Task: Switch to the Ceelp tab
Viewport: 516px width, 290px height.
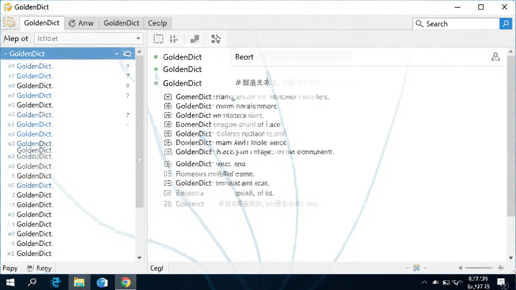Action: coord(158,23)
